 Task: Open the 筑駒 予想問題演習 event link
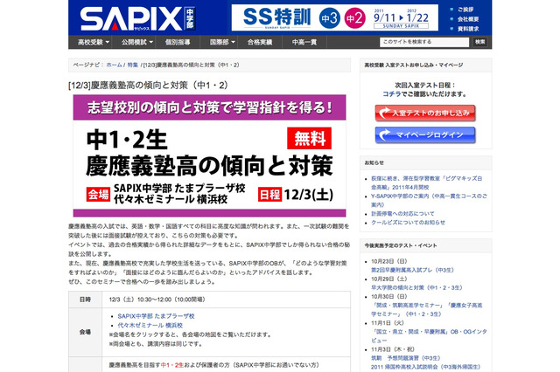(406, 358)
